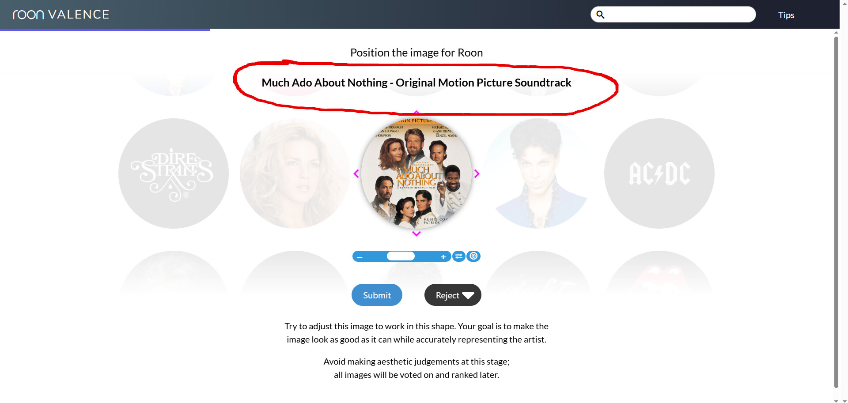Screen dimensions: 848x403
Task: Click the 'Position the image for Roon' heading
Action: click(x=416, y=53)
